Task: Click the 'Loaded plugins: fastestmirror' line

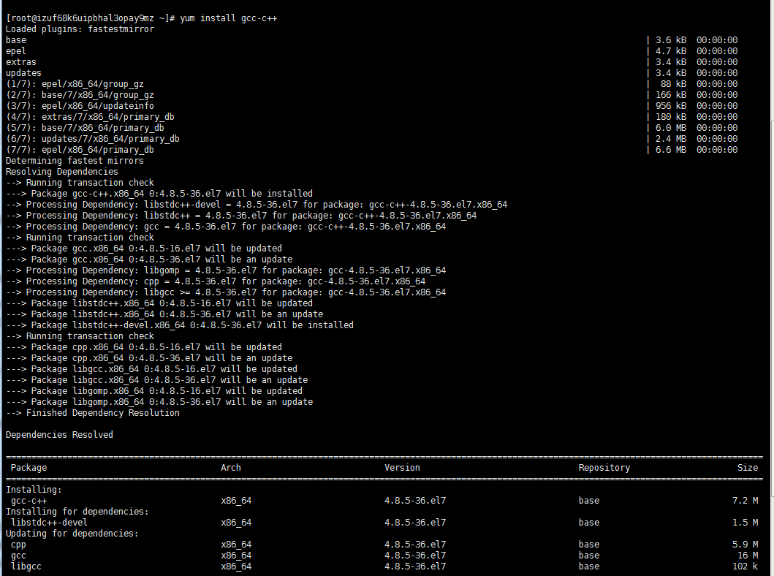Action: pyautogui.click(x=80, y=29)
